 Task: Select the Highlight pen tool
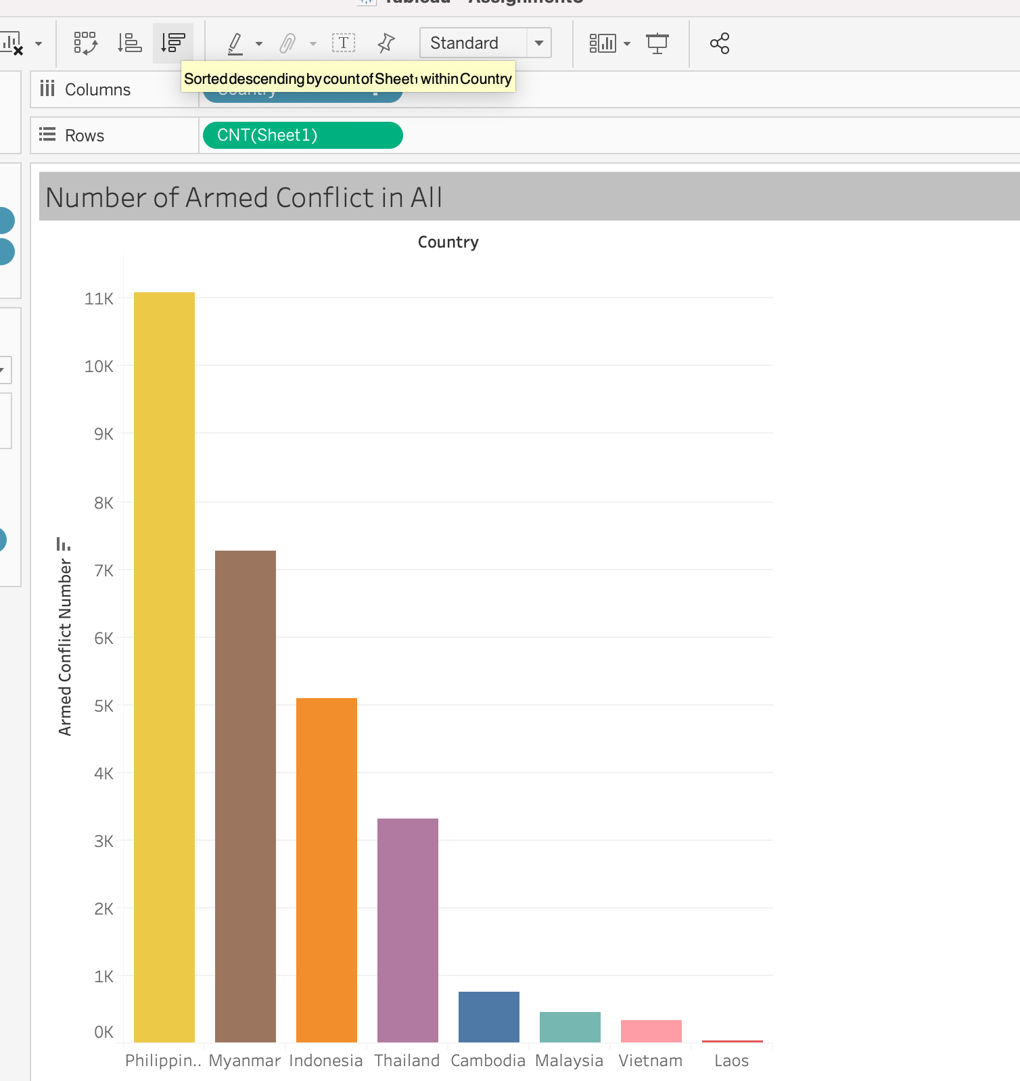(235, 43)
